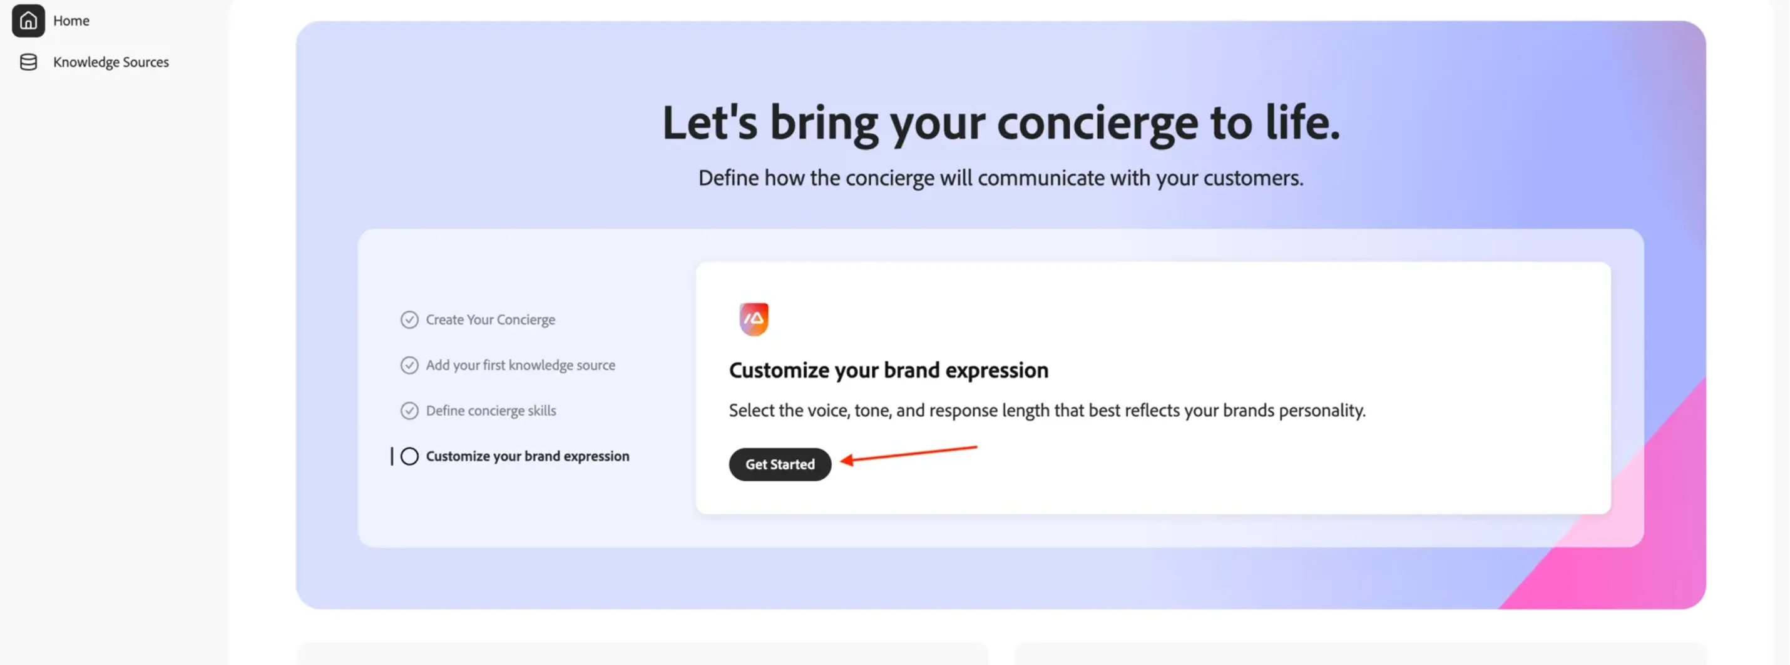Click the red arrow pointing at Get Started
The height and width of the screenshot is (665, 1790).
click(909, 454)
